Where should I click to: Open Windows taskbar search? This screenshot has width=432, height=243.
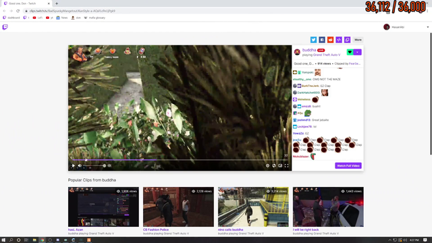click(11, 240)
